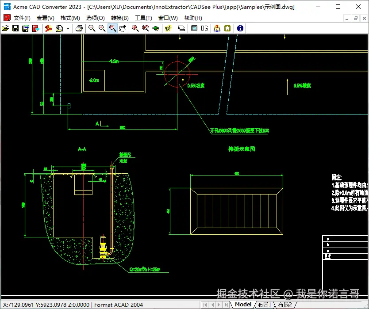Click the 'Format ACAD 2004' status text
This screenshot has width=369, height=309.
click(x=119, y=305)
